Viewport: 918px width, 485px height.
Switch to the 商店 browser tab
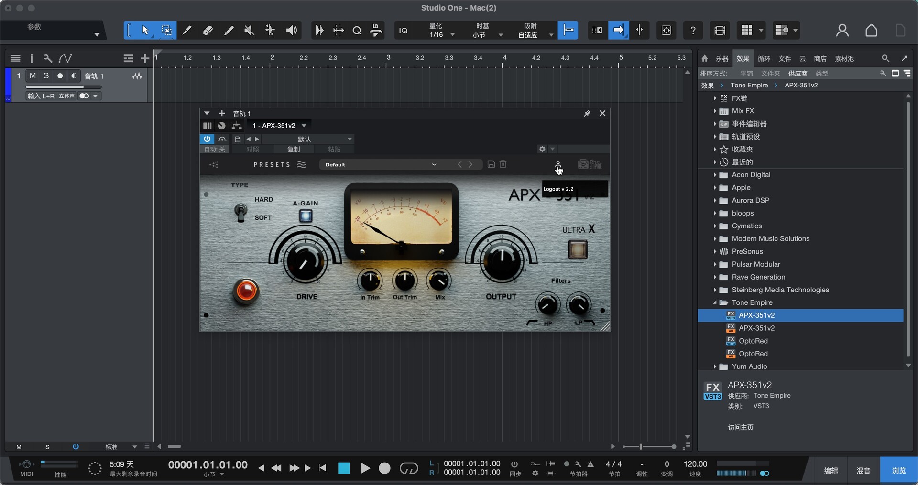820,58
